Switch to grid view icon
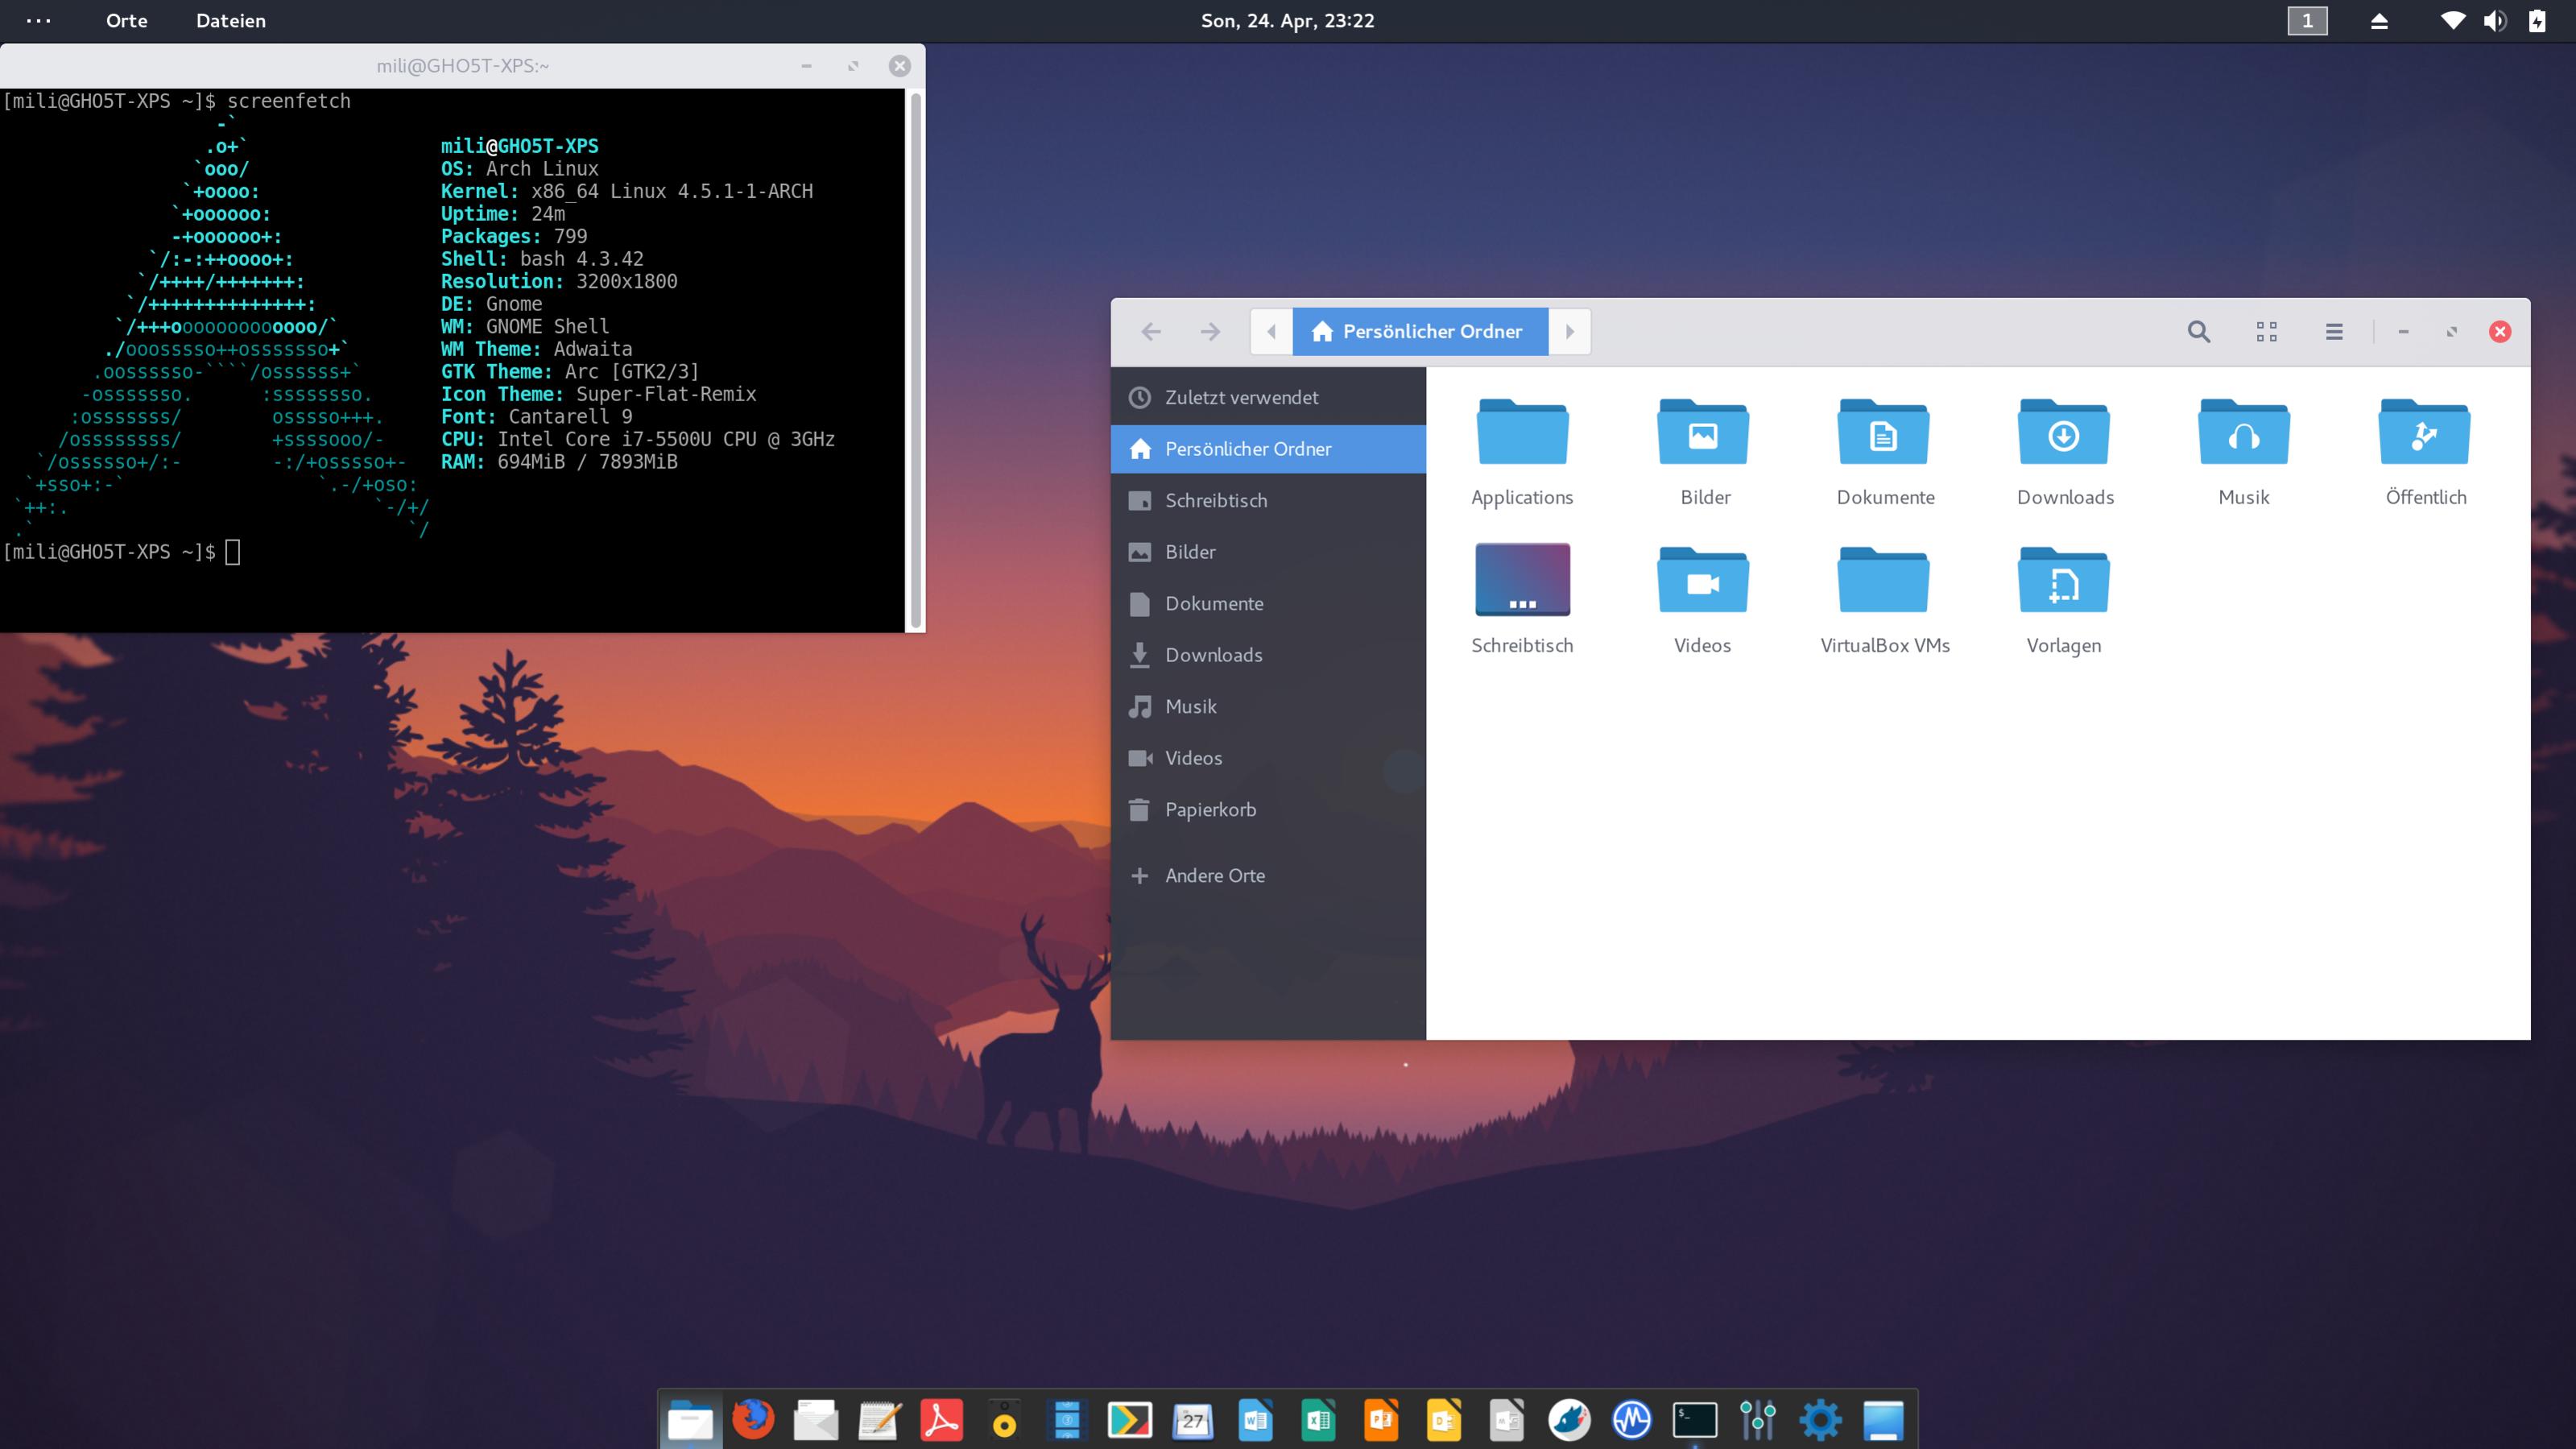The height and width of the screenshot is (1449, 2576). [x=2266, y=332]
